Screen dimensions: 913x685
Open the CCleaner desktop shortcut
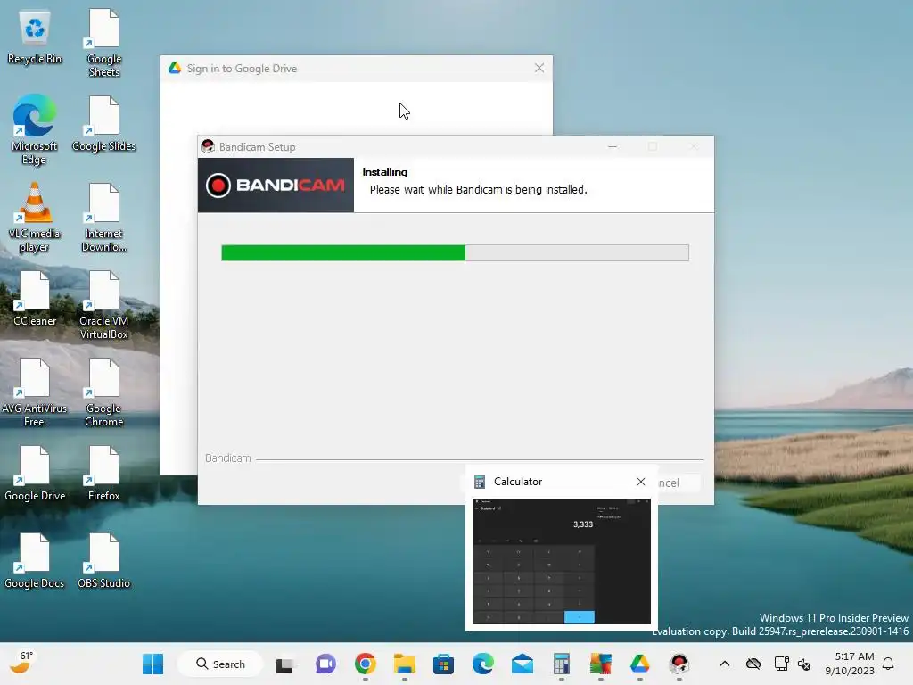(x=35, y=299)
